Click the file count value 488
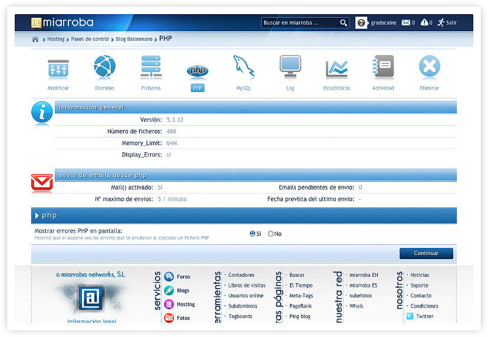Screen dimensions: 488x337 coord(171,131)
